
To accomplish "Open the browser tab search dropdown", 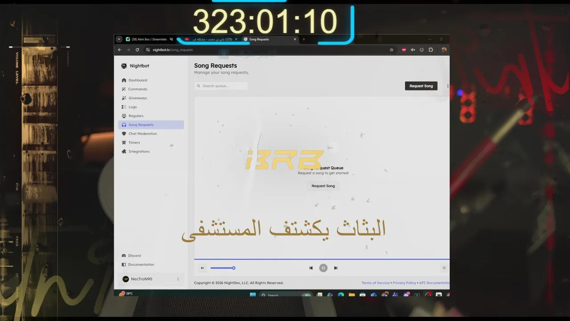I will click(119, 39).
